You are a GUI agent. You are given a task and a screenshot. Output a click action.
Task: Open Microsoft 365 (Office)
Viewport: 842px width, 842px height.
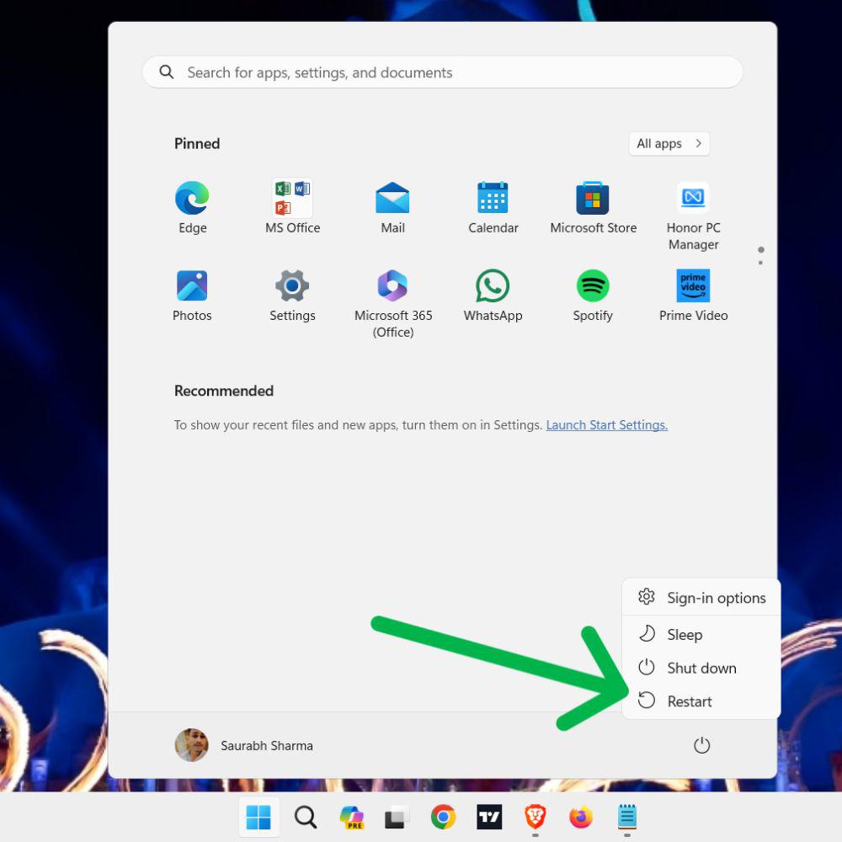click(392, 304)
